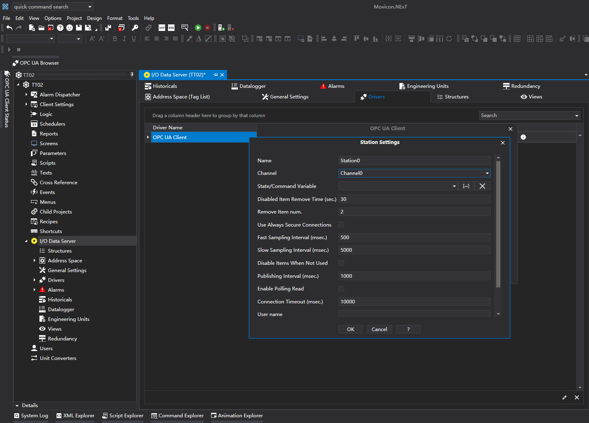The image size is (589, 423).
Task: Click the SVG export toolbar icon
Action: point(171,28)
